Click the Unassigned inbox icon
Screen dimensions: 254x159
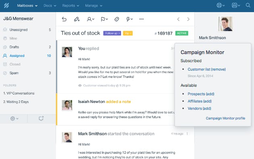pyautogui.click(x=5, y=29)
